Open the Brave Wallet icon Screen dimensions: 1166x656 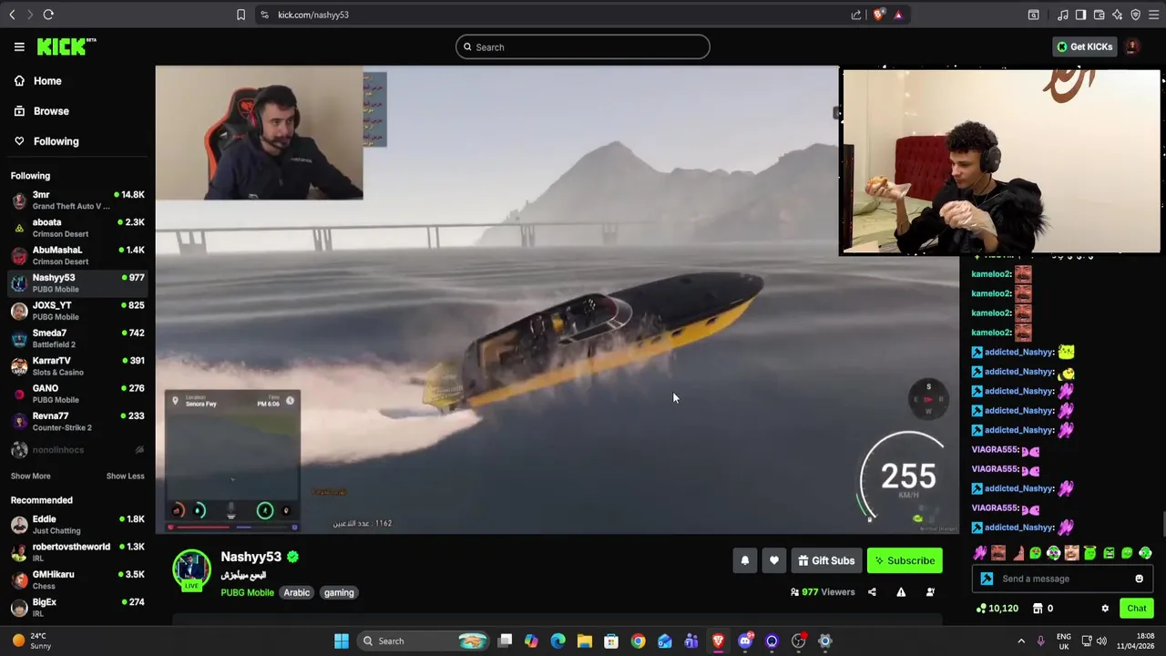tap(1099, 15)
